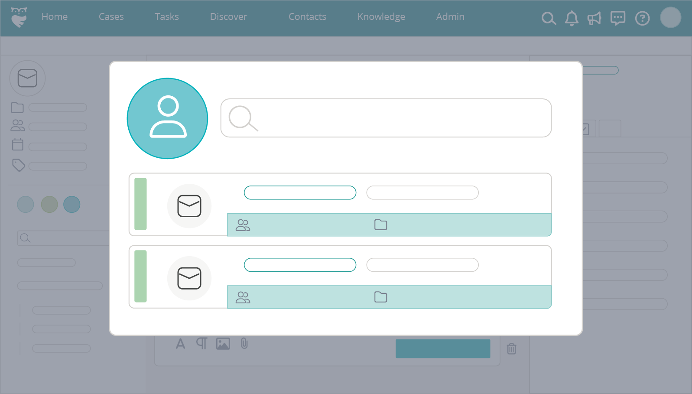Open the Cases menu

[x=111, y=17]
